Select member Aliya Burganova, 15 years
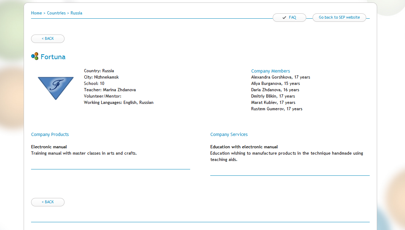This screenshot has height=230, width=405. [x=275, y=83]
